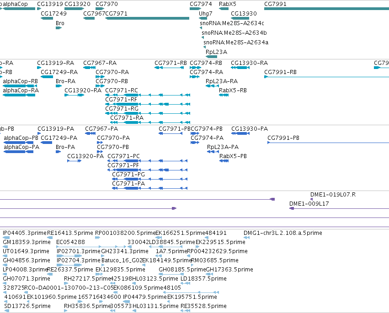389x313 pixels.
Task: Select the EC054288 EST label
Action: 71,242
